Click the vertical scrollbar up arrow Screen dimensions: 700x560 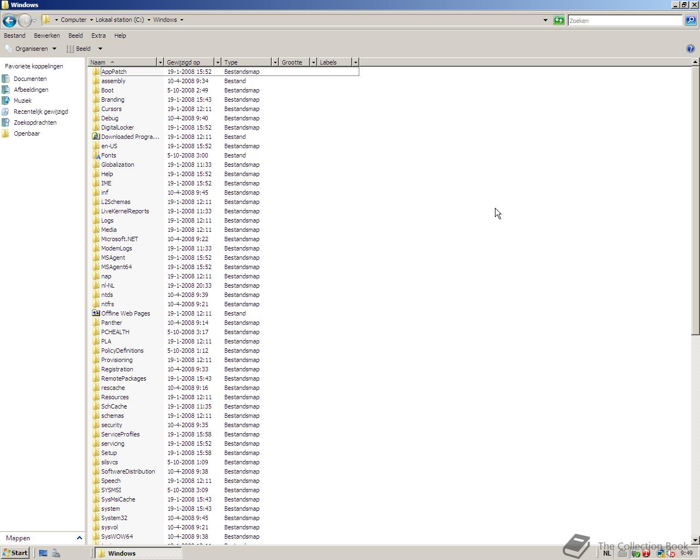(x=695, y=62)
